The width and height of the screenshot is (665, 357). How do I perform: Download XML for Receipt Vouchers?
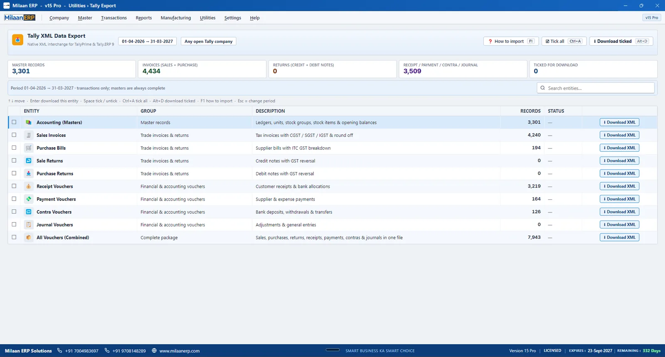[619, 187]
